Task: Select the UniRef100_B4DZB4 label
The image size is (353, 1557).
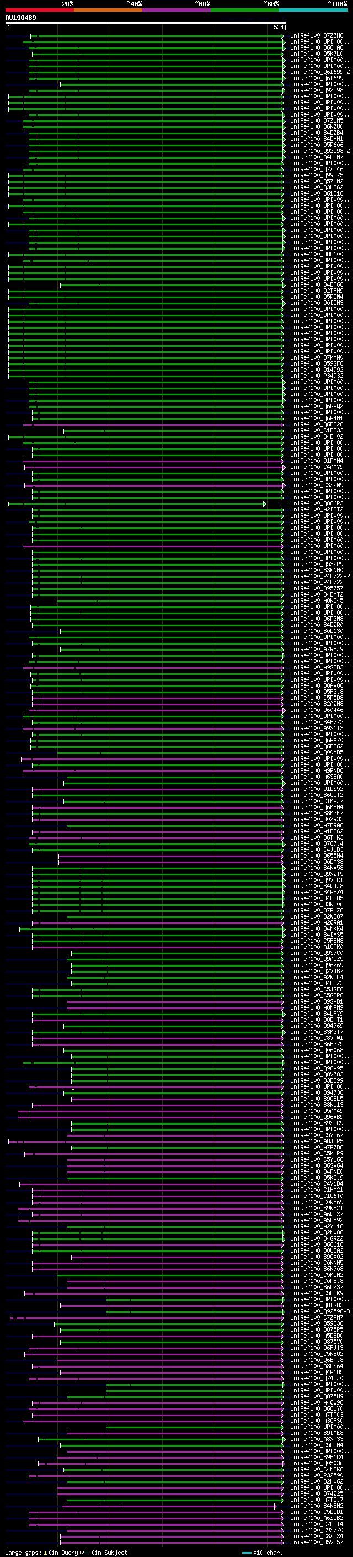Action: [x=316, y=133]
